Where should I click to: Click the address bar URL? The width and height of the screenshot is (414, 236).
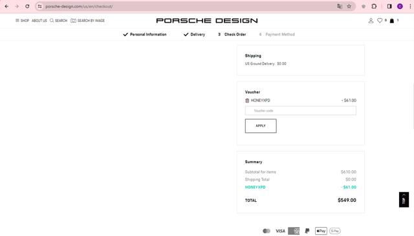(79, 6)
